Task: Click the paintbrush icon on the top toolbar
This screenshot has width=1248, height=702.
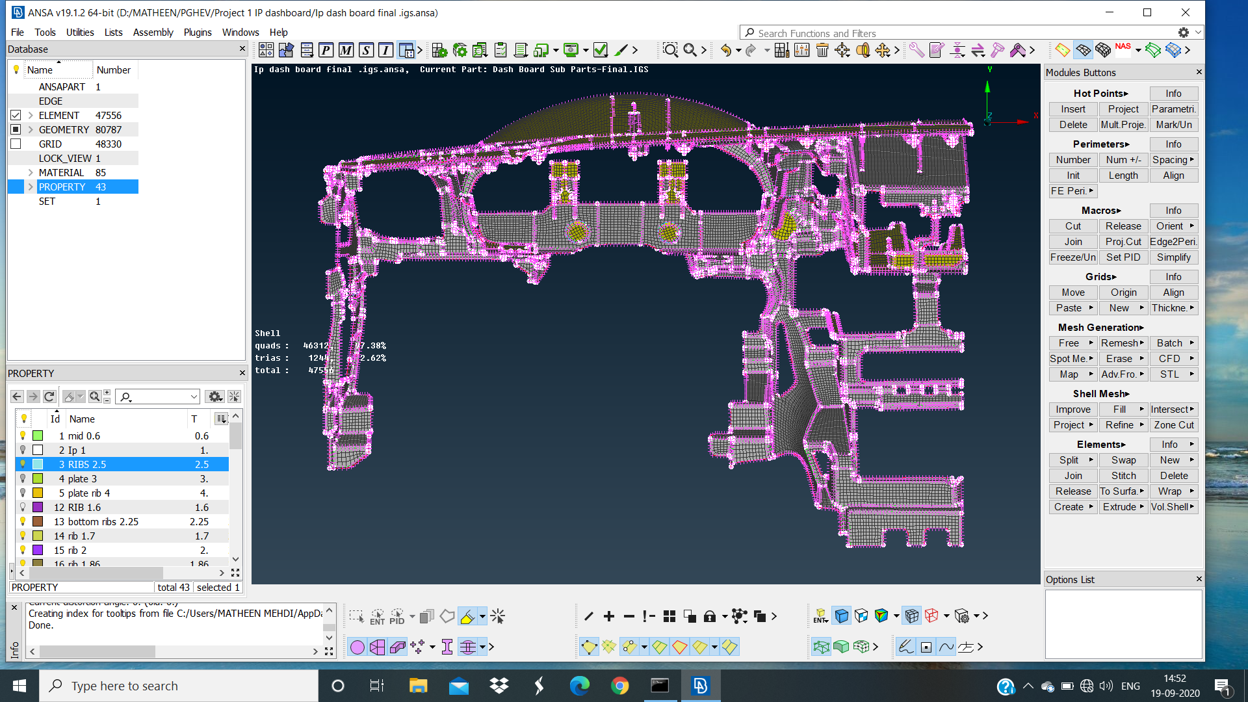Action: (621, 50)
